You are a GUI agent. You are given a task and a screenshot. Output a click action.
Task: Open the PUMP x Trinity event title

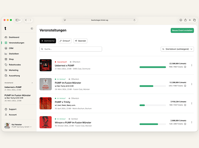coord(62,102)
